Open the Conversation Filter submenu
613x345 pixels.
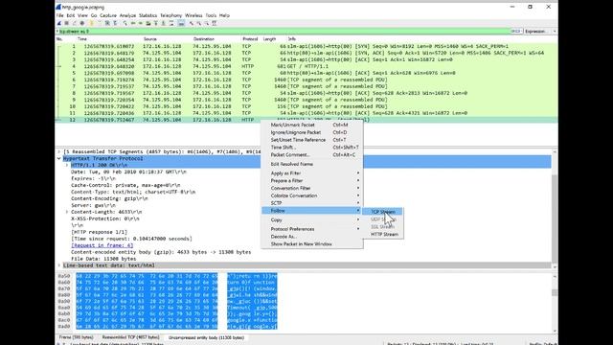tap(312, 188)
